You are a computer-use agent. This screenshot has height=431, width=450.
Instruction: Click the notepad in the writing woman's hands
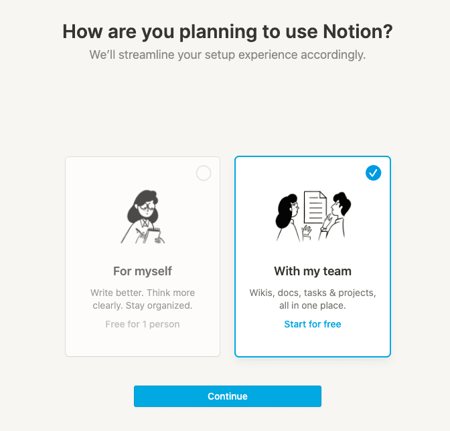click(152, 234)
